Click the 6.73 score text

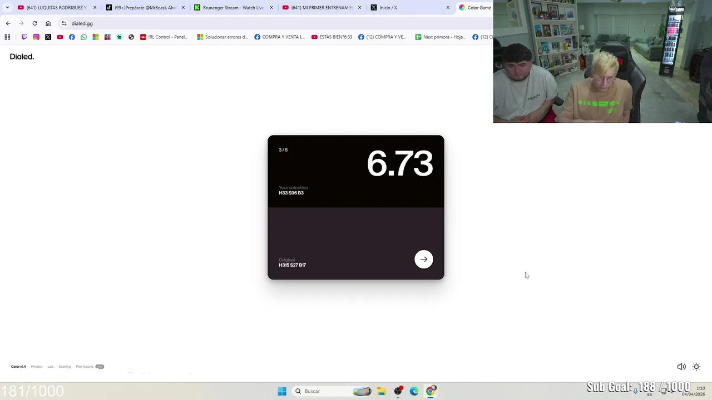point(399,164)
